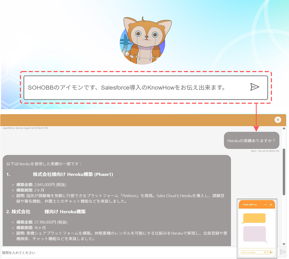The height and width of the screenshot is (259, 289).
Task: Click the SOHOBB Aimon prompt input field
Action: click(146, 88)
